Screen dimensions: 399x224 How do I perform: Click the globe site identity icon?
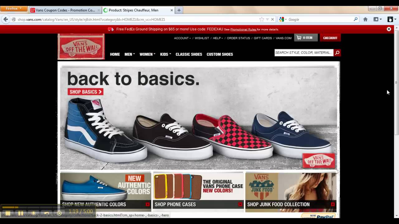tap(13, 19)
